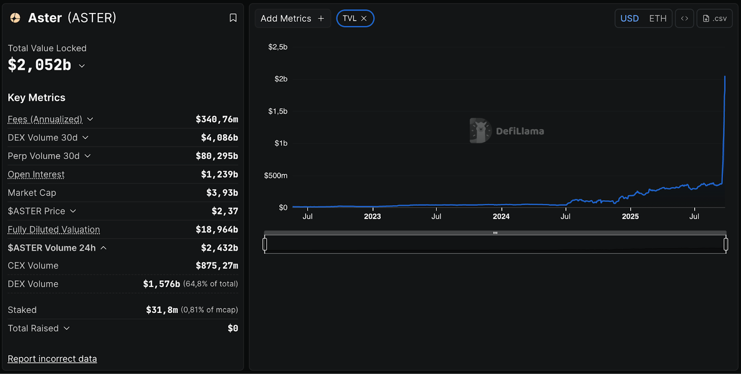
Task: Switch chart denomination to ETH
Action: tap(658, 18)
